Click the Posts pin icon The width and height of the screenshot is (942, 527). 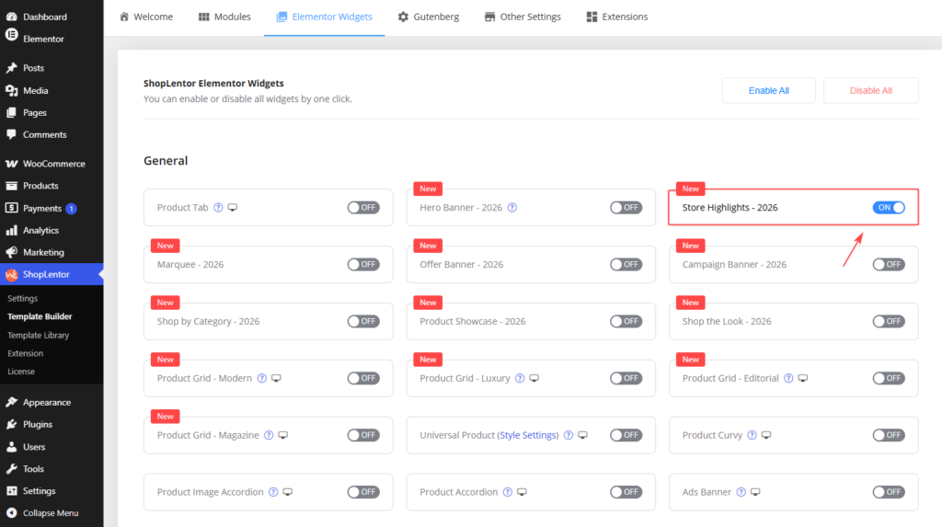click(x=11, y=68)
